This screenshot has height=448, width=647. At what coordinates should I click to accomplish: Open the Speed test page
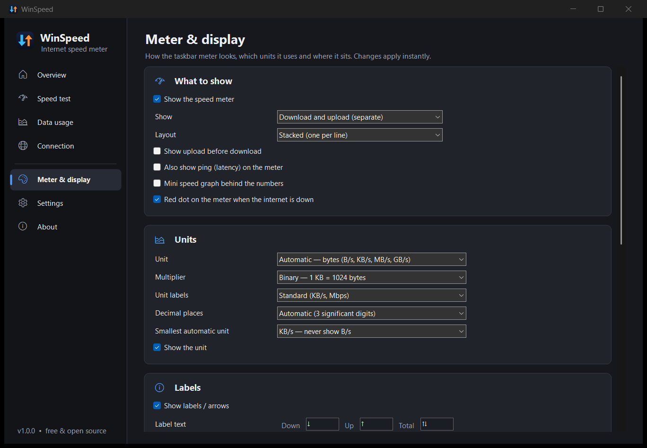tap(66, 98)
